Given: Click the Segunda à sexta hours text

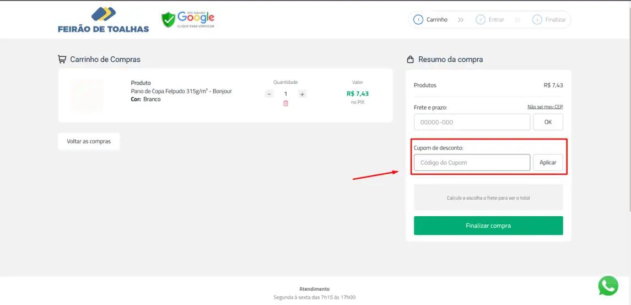Looking at the screenshot, I should pos(314,297).
